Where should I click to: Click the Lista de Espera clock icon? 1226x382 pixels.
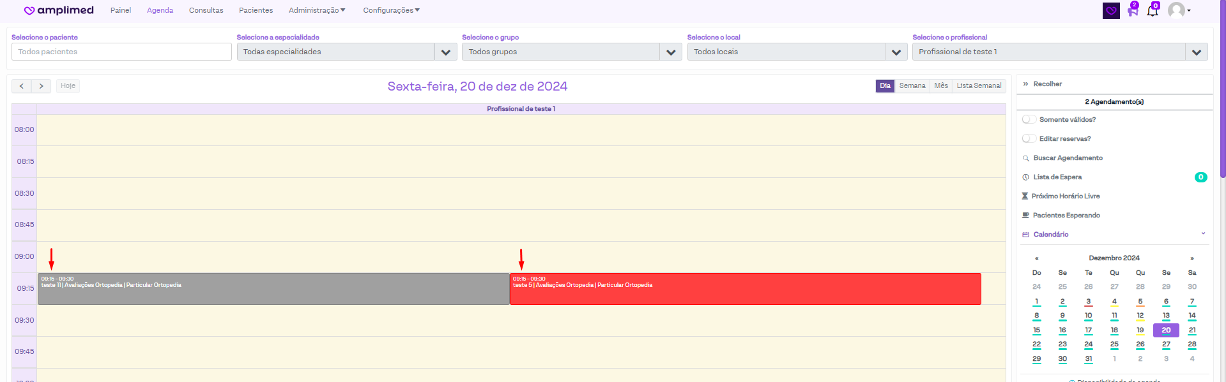[x=1026, y=177]
